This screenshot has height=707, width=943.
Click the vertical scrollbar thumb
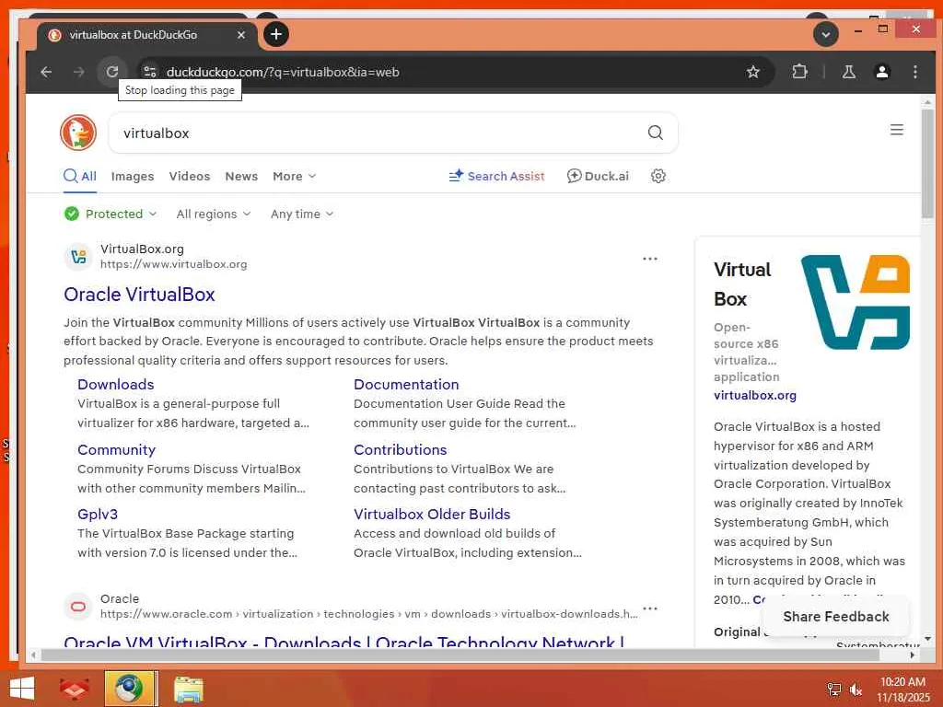click(928, 164)
